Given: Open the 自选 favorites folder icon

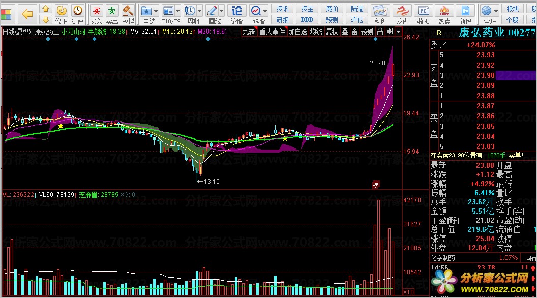Looking at the screenshot, I should pos(146,11).
